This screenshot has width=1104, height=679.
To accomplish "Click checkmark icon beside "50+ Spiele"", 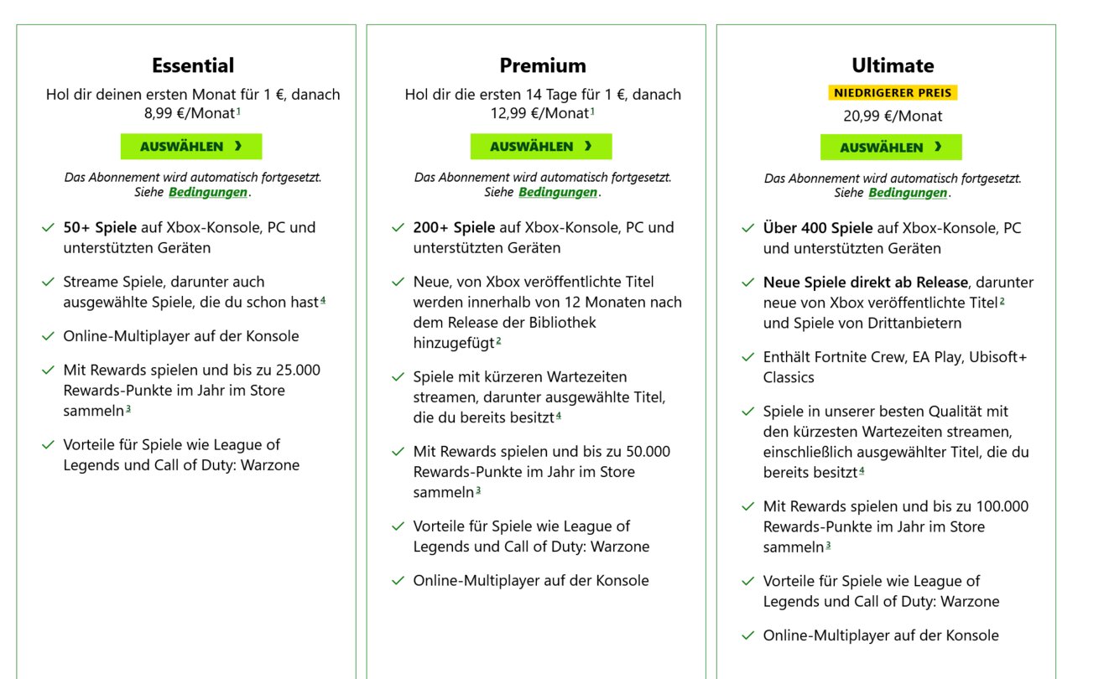I will click(x=48, y=227).
